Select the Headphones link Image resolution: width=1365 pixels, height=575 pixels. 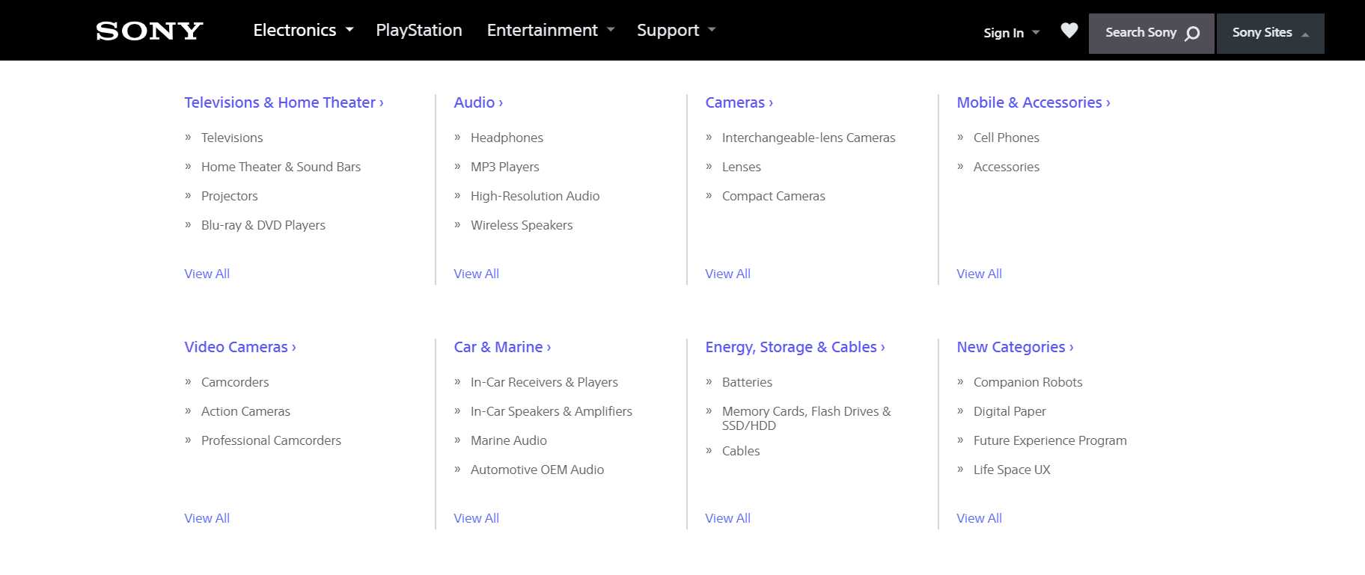click(x=507, y=138)
